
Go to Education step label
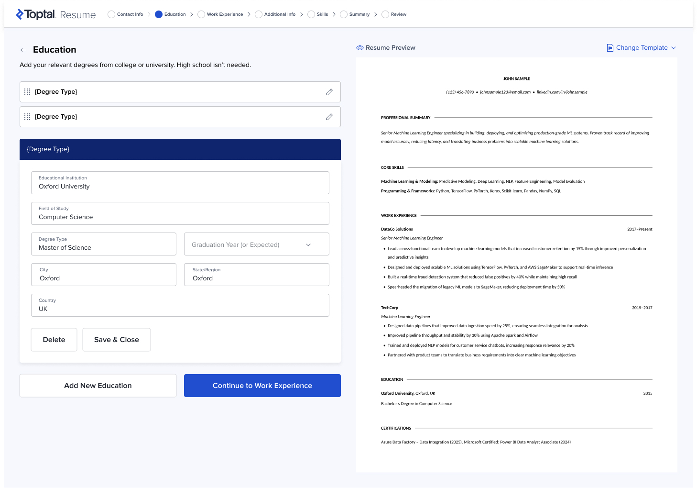175,14
